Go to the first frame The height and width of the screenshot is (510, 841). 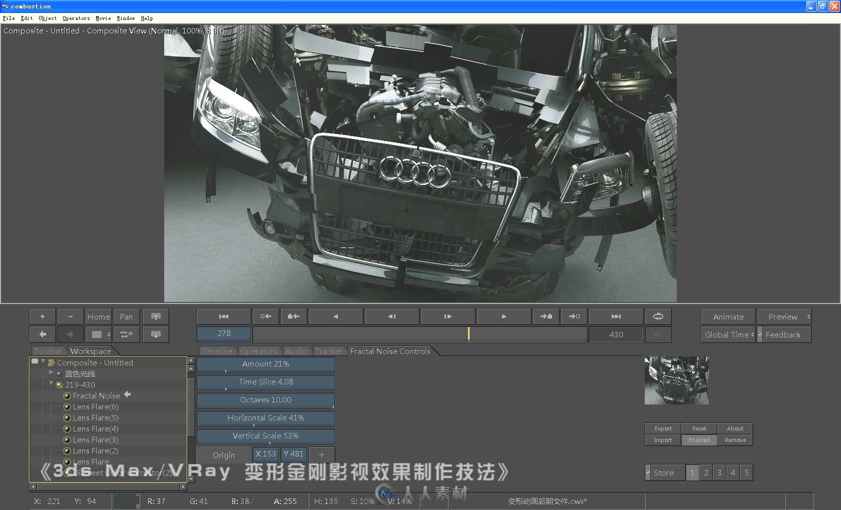click(x=224, y=316)
